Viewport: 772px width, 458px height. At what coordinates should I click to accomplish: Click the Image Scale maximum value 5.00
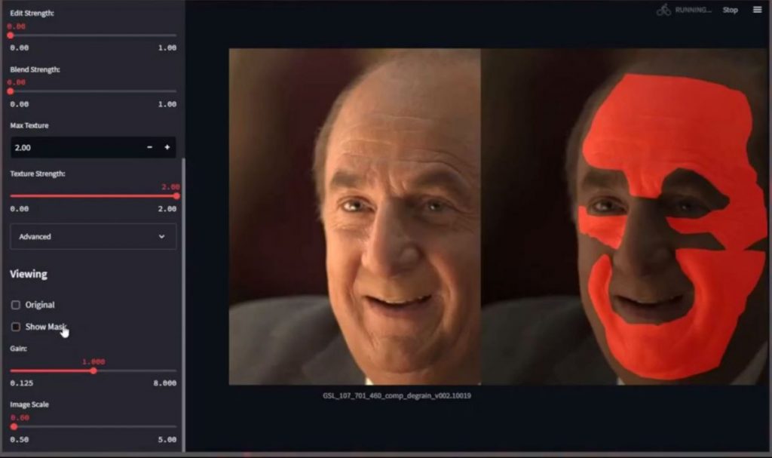coord(167,439)
